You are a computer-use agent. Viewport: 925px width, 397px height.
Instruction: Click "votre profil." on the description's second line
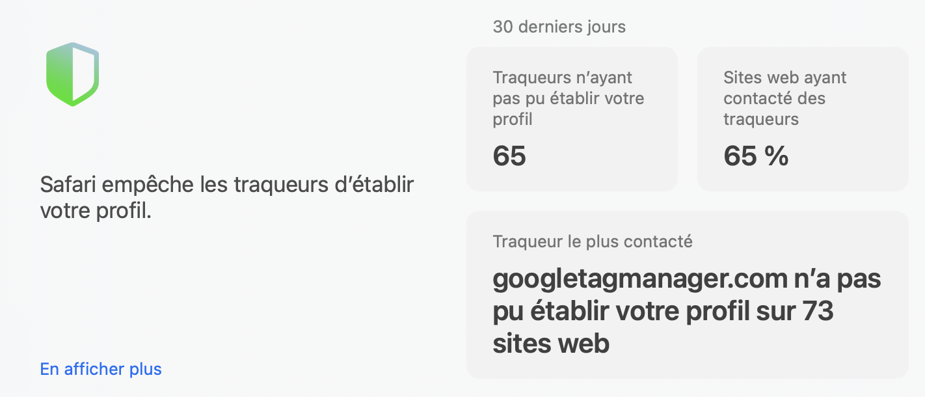pos(96,211)
